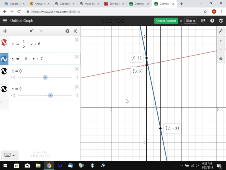Adjust the x = 2 slider knob

[x=51, y=95]
